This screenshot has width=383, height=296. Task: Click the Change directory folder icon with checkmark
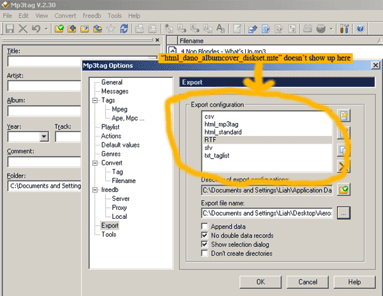59,29
